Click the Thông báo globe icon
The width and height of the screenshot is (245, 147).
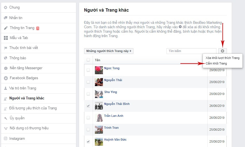tap(6, 58)
